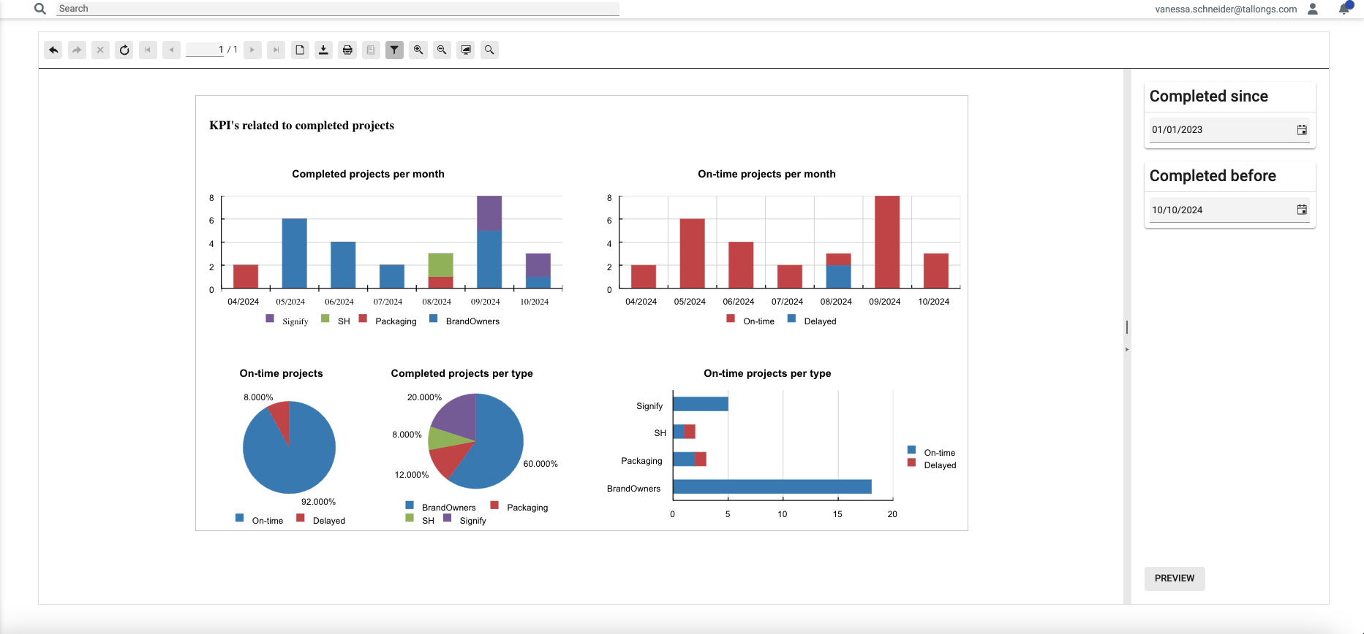
Task: Print the KPI report
Action: (x=347, y=50)
